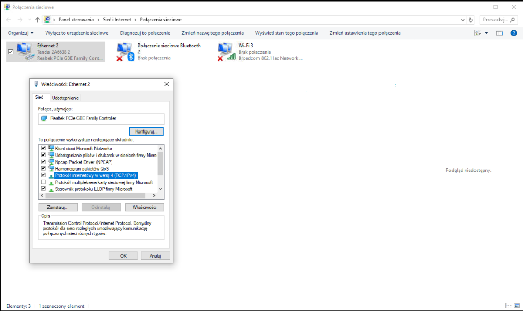Switch to the Udostępnianie tab
The image size is (523, 311).
pyautogui.click(x=65, y=97)
